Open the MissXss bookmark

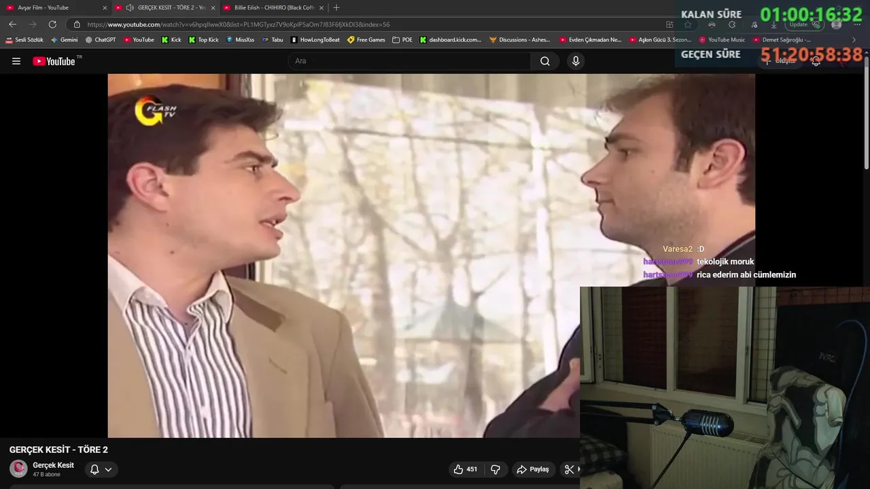point(241,40)
